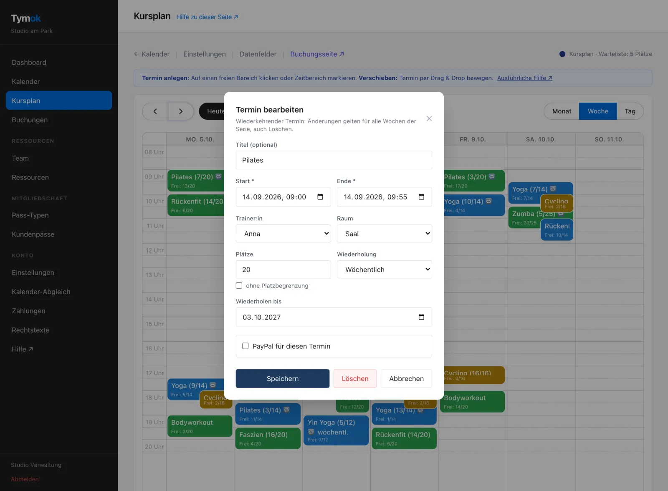This screenshot has width=668, height=491.
Task: Open the Wiederholung dropdown showing Wöchentlich
Action: pos(385,269)
